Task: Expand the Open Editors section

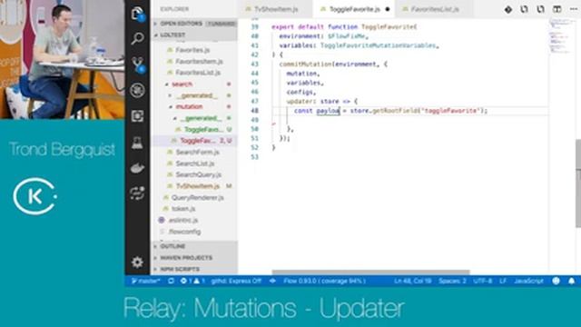Action: [x=194, y=24]
